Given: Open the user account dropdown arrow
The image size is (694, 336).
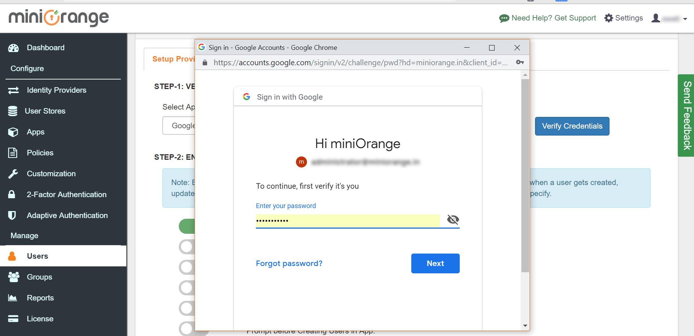Looking at the screenshot, I should point(685,19).
